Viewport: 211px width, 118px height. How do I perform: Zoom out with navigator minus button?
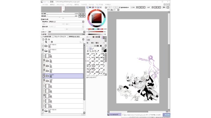pos(79,14)
